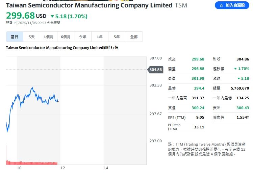Show the 1個月 chart view
This screenshot has height=175, width=253.
tap(49, 37)
